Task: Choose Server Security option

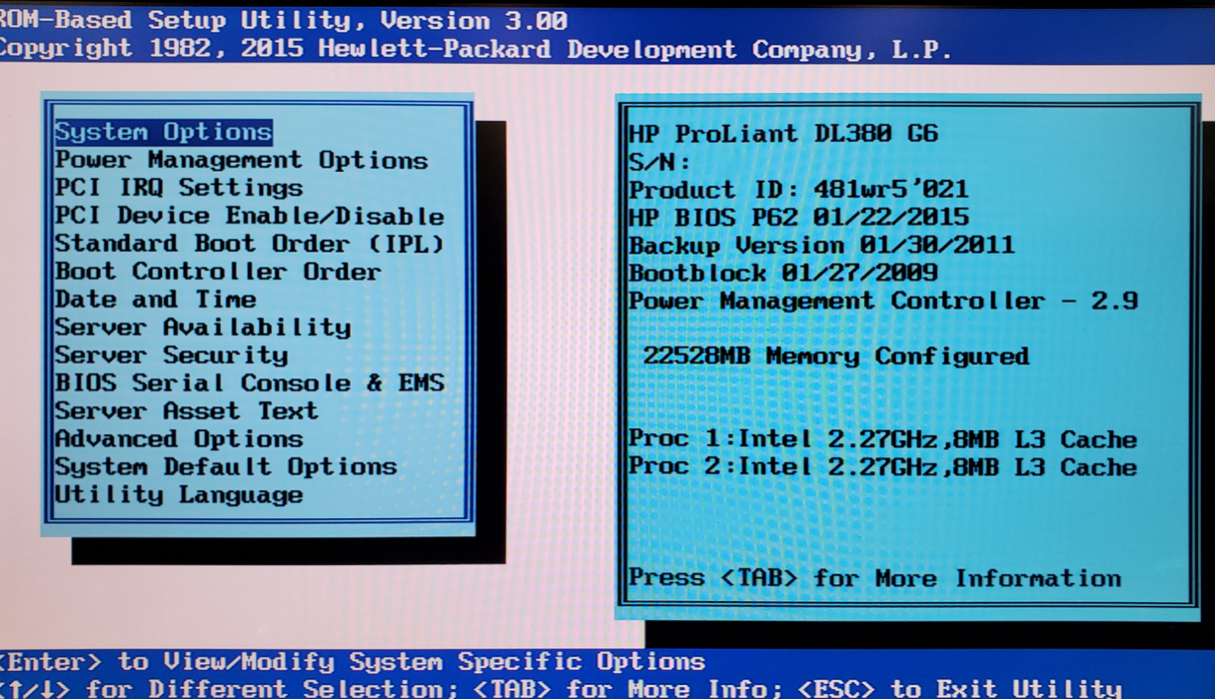Action: coord(171,355)
